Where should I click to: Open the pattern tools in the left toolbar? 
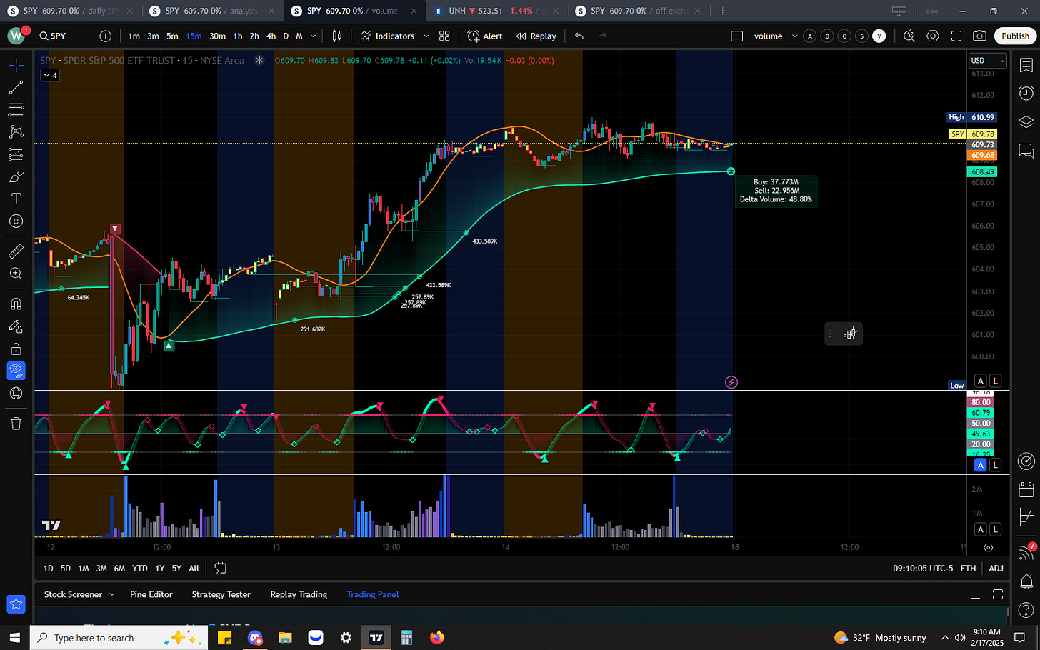tap(16, 132)
